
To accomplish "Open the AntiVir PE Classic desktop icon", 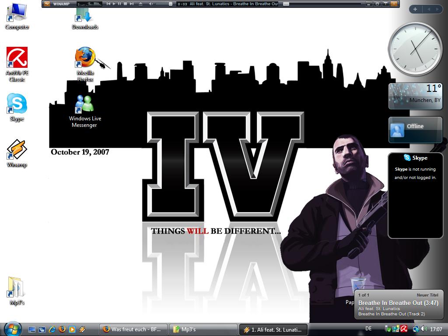I will point(17,58).
